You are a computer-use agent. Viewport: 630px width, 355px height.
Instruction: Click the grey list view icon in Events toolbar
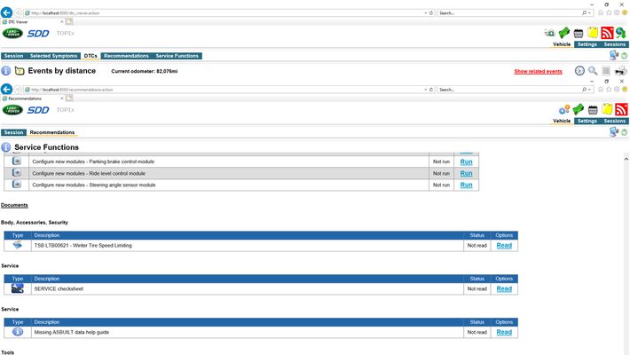tap(606, 71)
